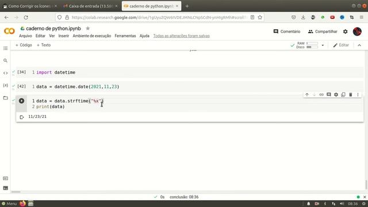Open notifications bell in system tray
This screenshot has height=207, width=368.
coord(308,204)
